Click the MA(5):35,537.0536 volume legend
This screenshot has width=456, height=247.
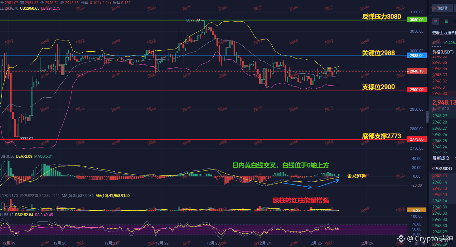(x=78, y=196)
